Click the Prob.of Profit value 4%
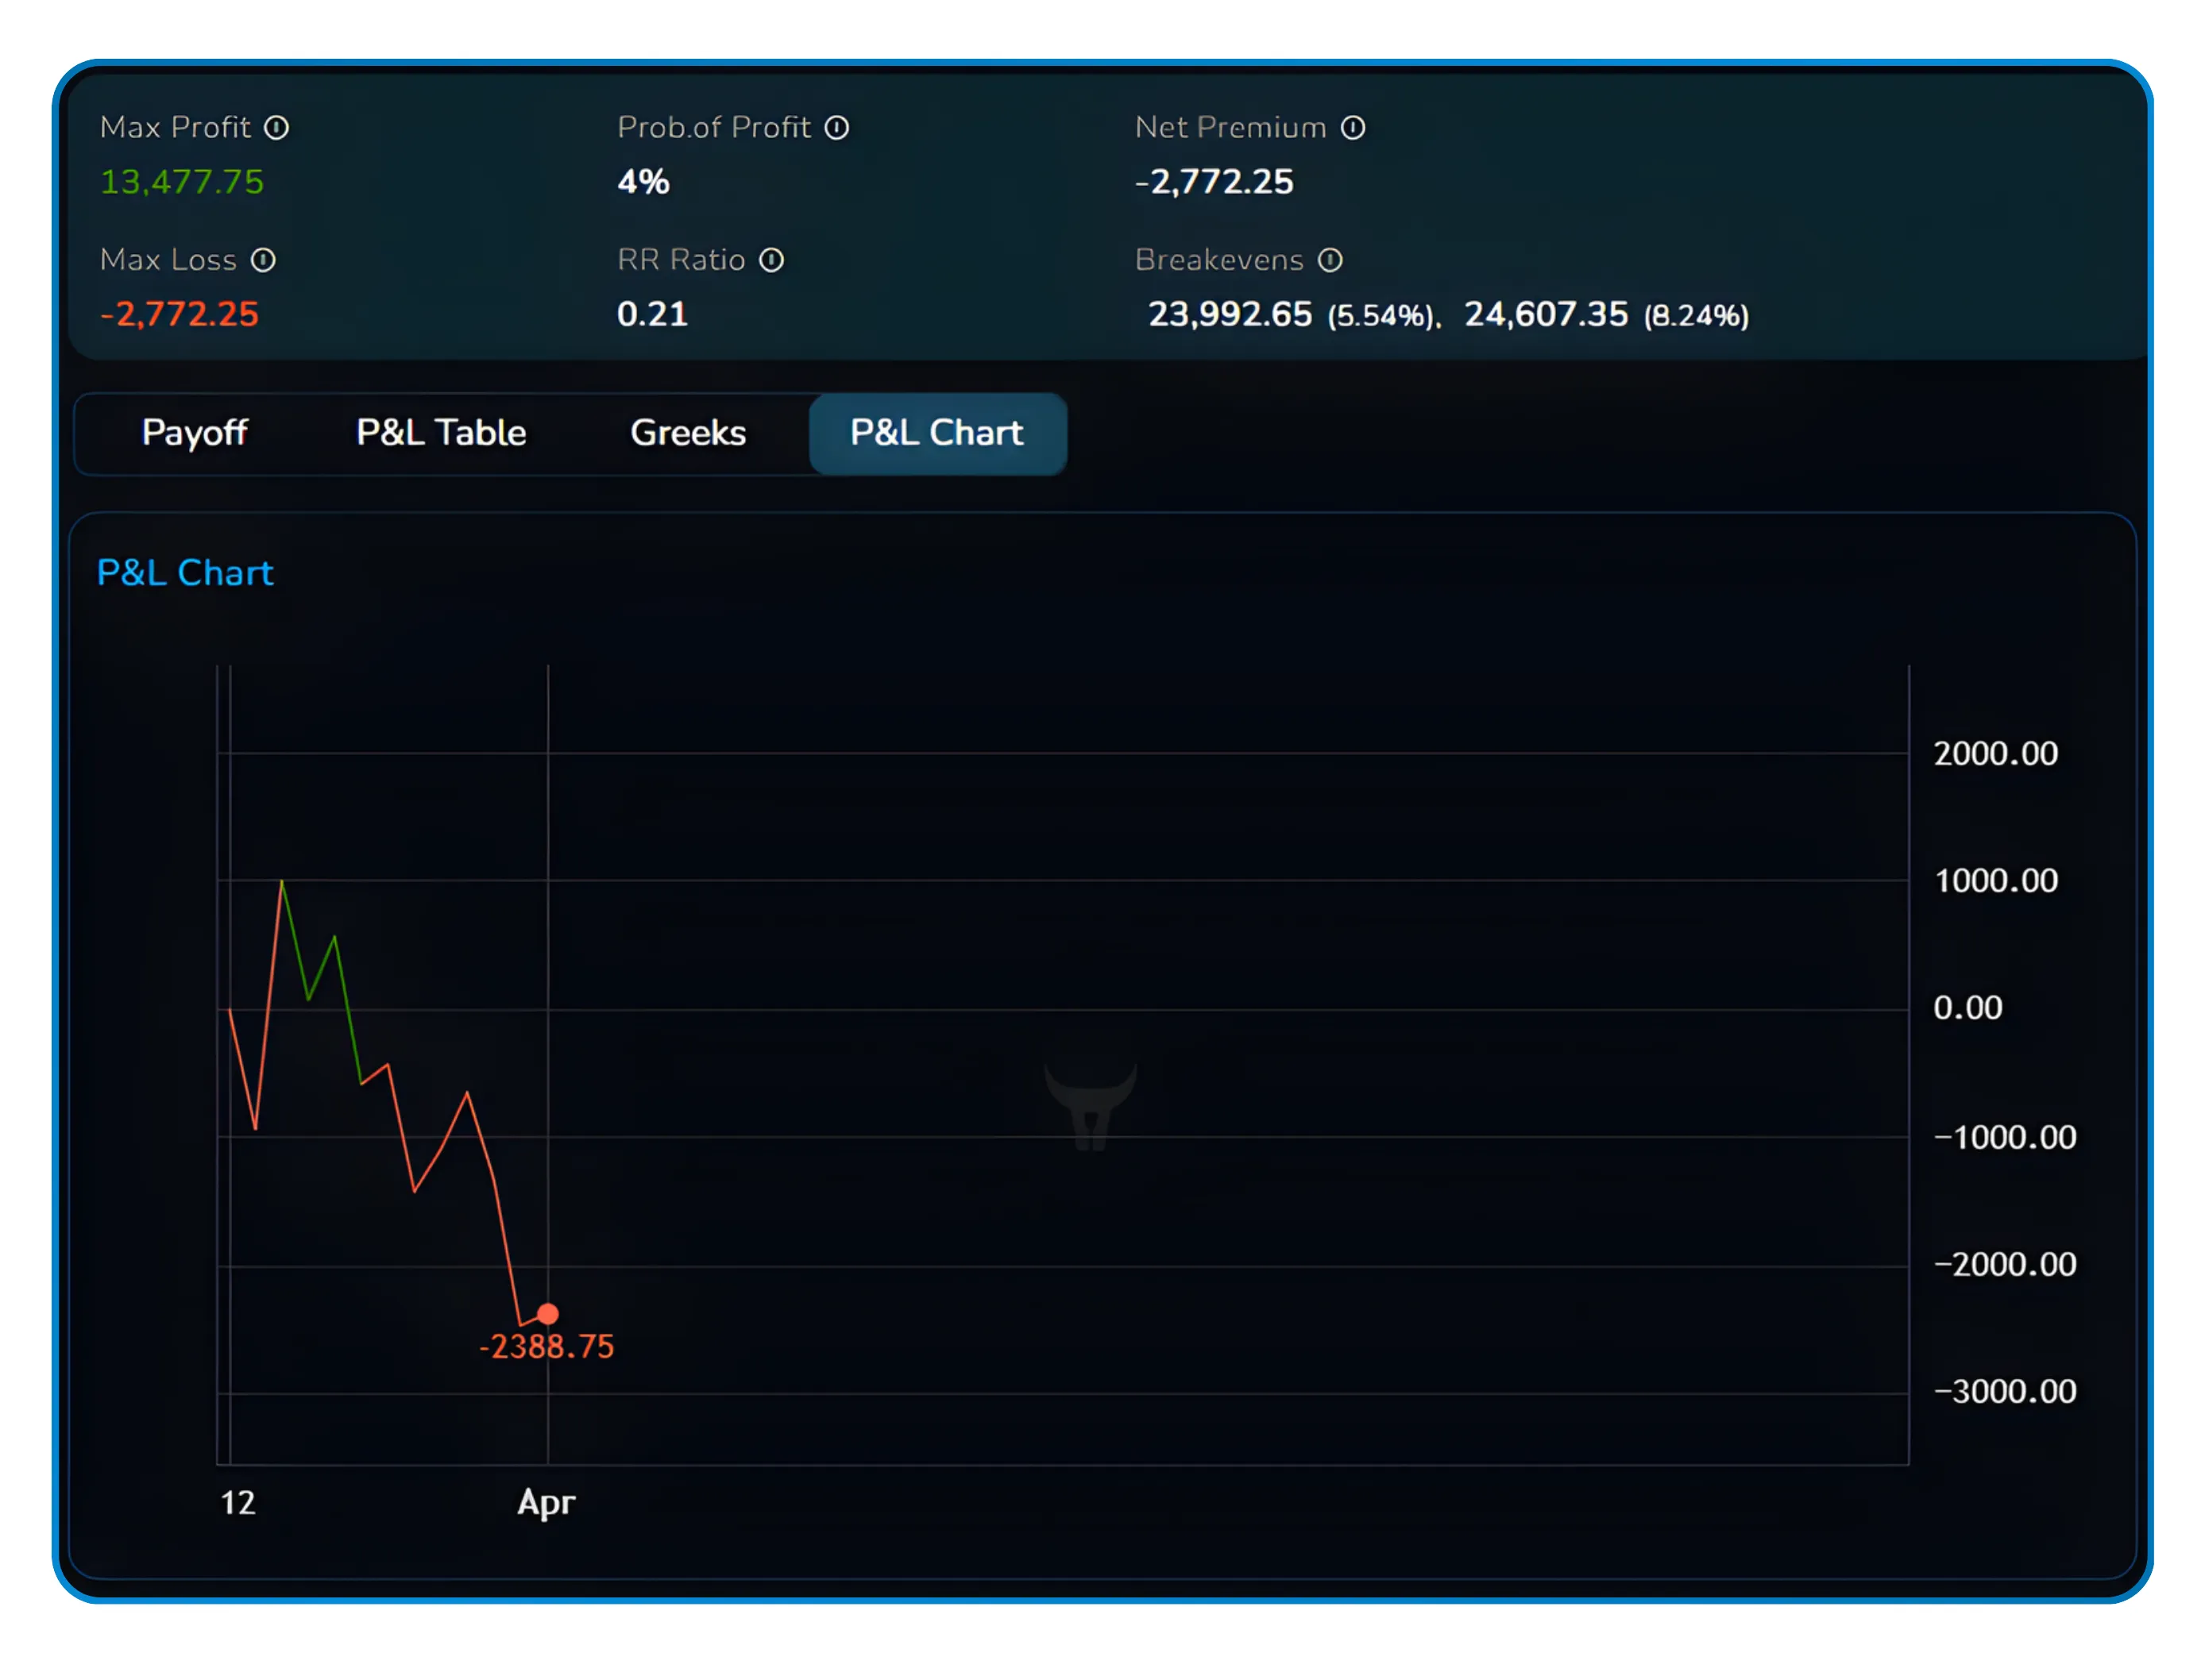 (643, 182)
